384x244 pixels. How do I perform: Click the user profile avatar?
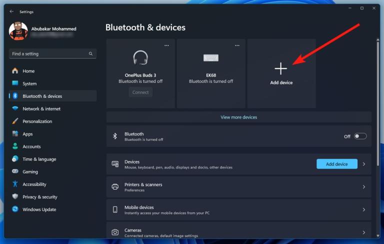click(x=18, y=31)
